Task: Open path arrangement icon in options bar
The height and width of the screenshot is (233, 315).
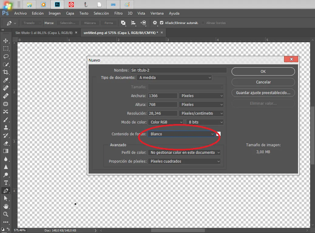Action: pos(144,23)
